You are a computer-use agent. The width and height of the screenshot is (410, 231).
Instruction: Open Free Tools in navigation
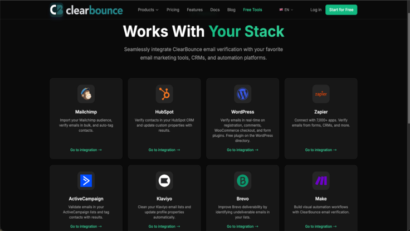point(252,9)
